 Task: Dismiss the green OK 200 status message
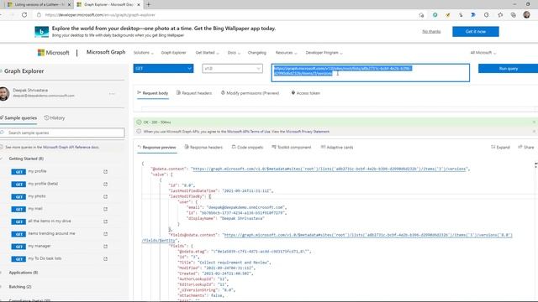point(534,122)
